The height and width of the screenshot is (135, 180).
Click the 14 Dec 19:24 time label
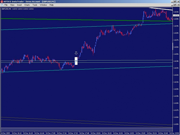(x=152, y=133)
